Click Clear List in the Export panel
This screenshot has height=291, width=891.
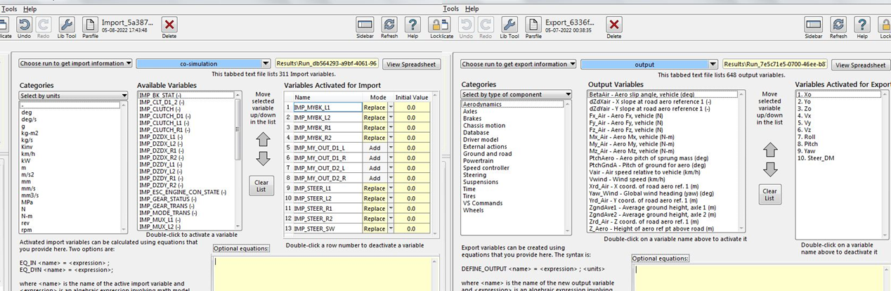[x=770, y=195]
